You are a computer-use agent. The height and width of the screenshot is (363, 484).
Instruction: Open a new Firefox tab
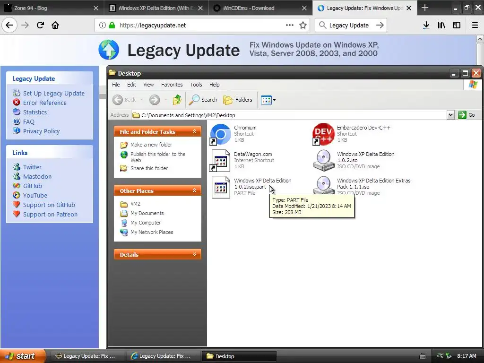[425, 8]
